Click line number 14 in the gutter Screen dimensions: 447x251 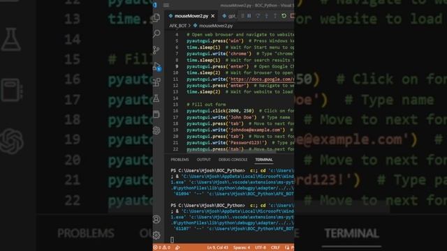click(x=175, y=98)
